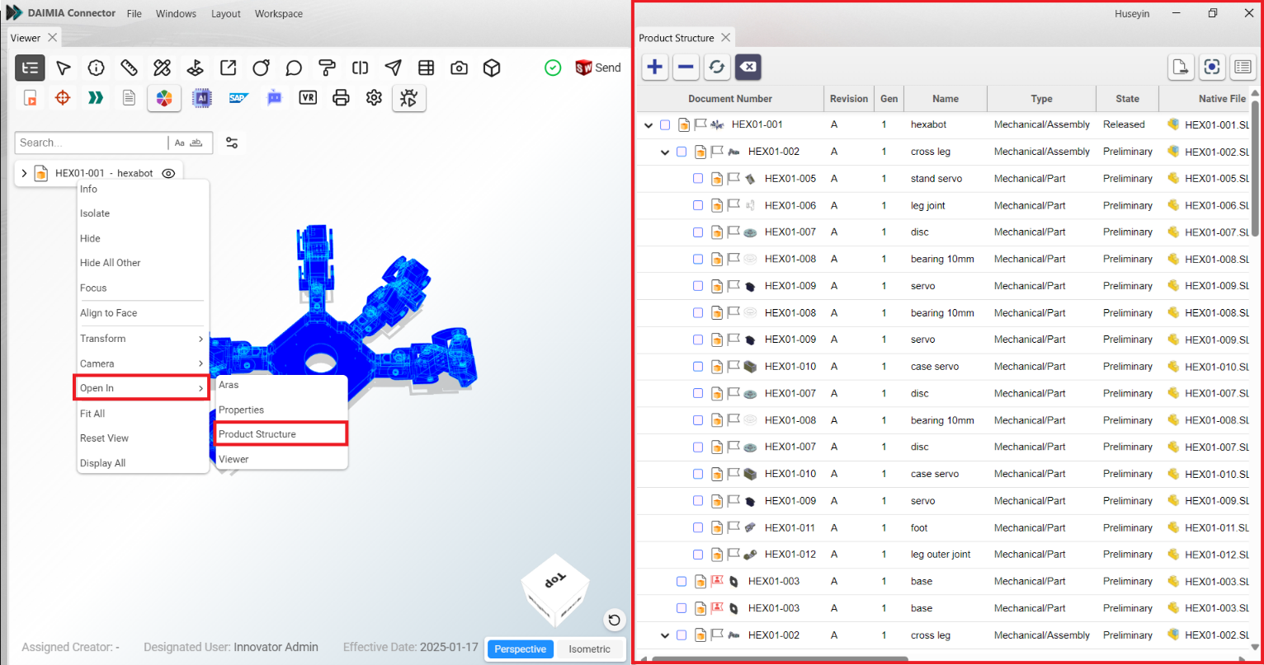Click the plus expand-all button
1264x665 pixels.
(655, 68)
